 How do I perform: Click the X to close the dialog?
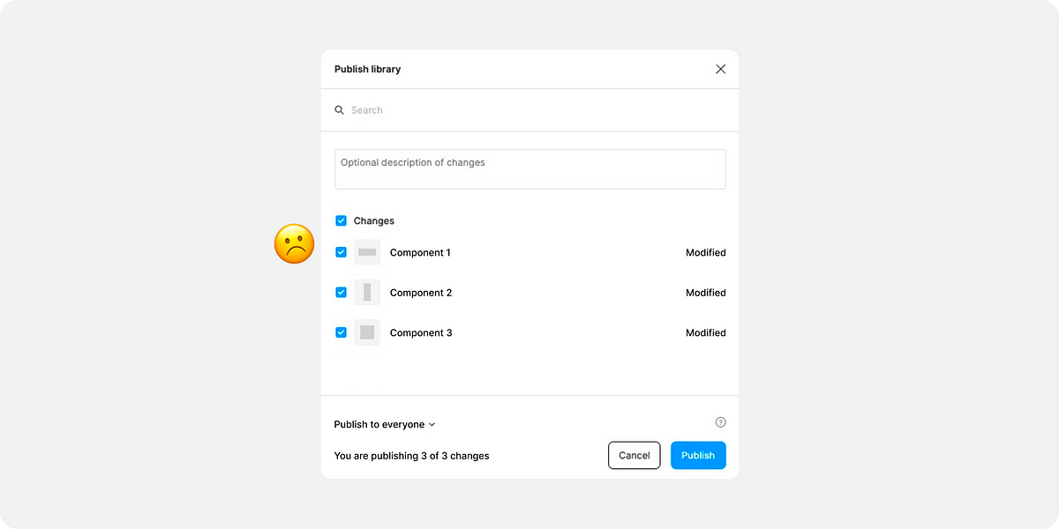[x=720, y=69]
